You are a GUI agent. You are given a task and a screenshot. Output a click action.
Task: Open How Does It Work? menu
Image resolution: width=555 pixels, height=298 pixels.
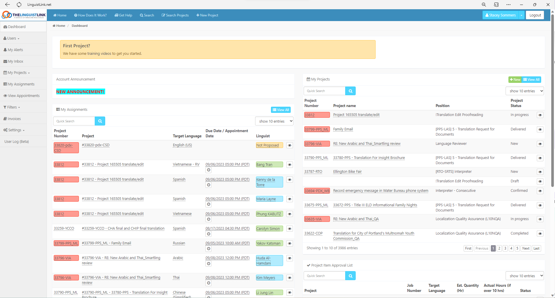90,15
